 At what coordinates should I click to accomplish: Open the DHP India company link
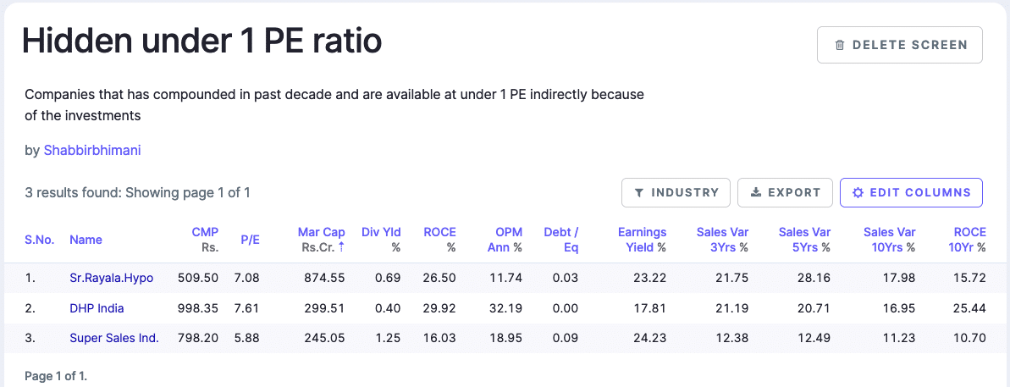click(97, 308)
